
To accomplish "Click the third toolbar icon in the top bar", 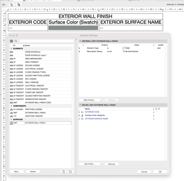I will 19,5.
